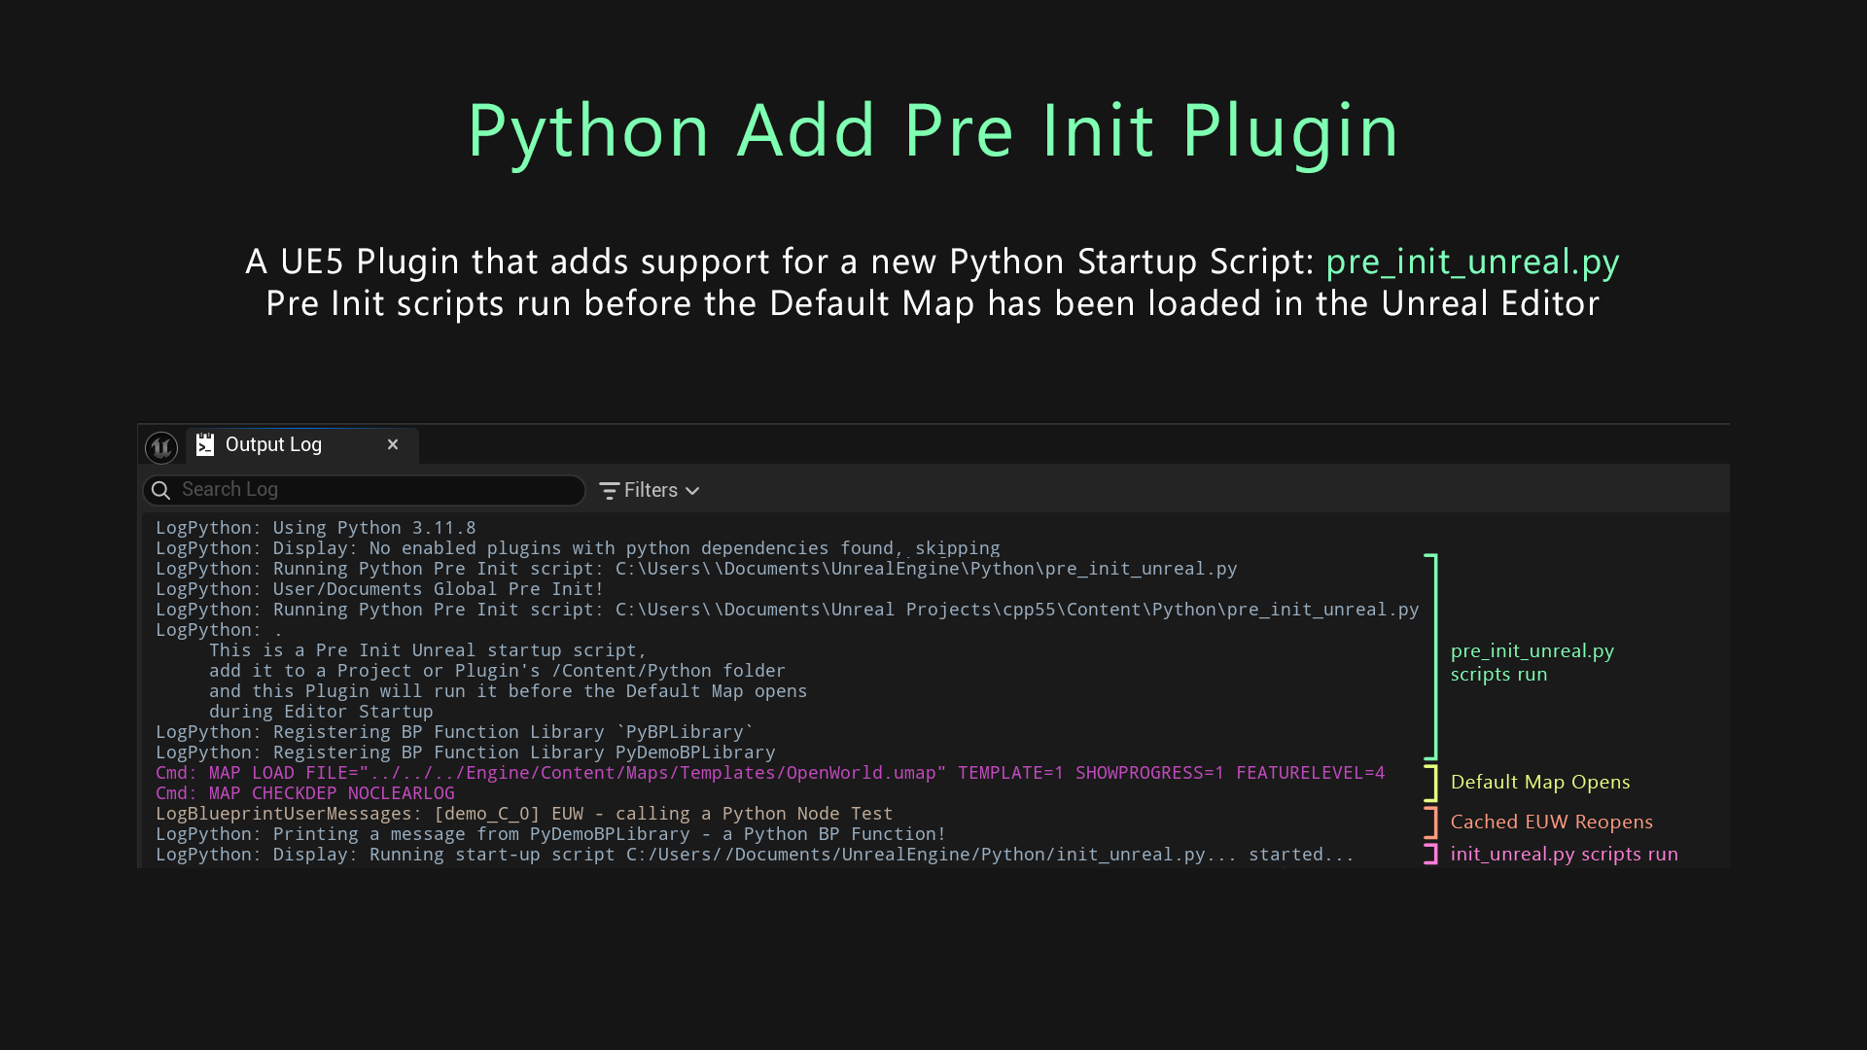Viewport: 1867px width, 1050px height.
Task: Click the Output Log terminal icon
Action: [x=205, y=444]
